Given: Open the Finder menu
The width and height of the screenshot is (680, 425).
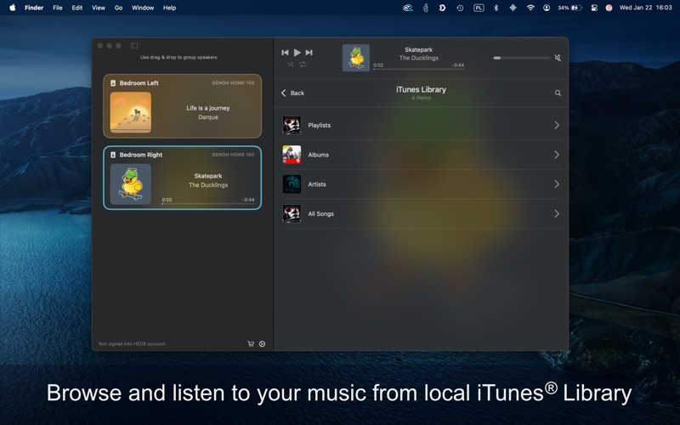Looking at the screenshot, I should point(34,8).
